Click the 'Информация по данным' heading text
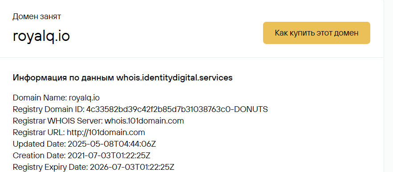The width and height of the screenshot is (393, 172). click(x=63, y=78)
